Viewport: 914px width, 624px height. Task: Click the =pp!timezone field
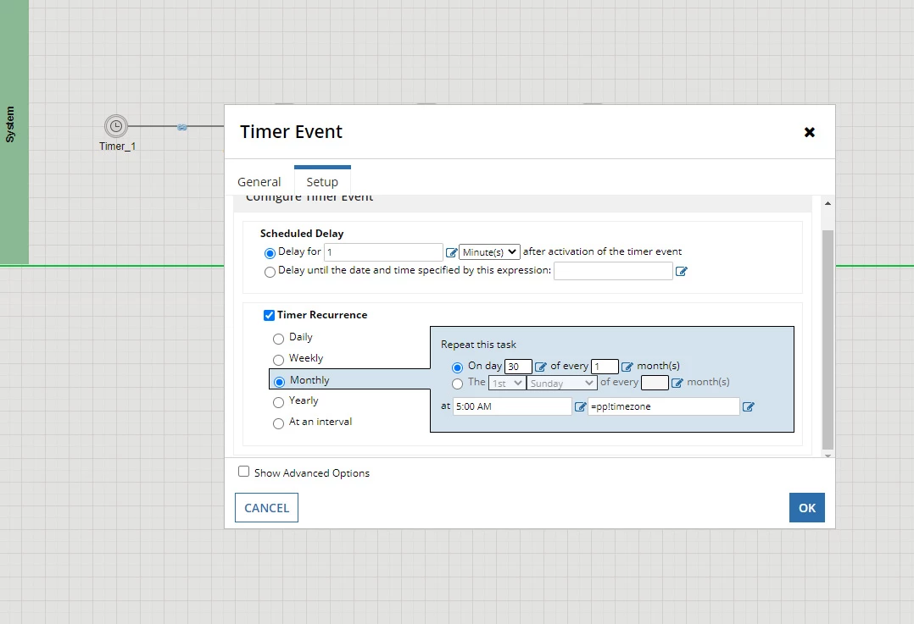point(664,406)
